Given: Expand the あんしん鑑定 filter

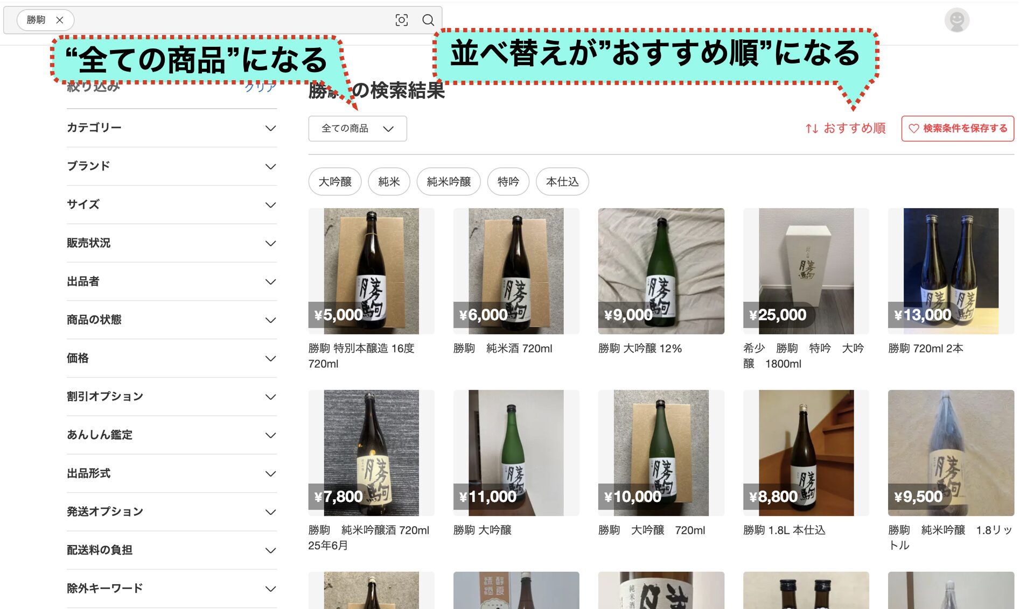Looking at the screenshot, I should 172,435.
